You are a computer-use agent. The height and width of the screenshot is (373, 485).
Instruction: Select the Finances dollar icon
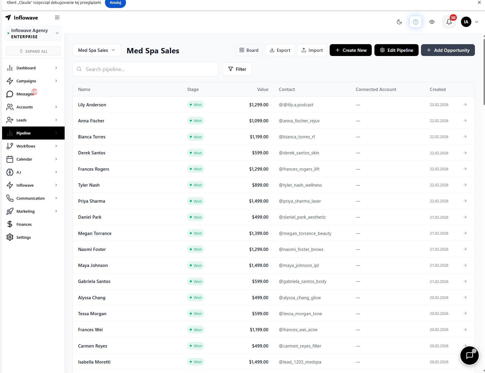pos(10,224)
